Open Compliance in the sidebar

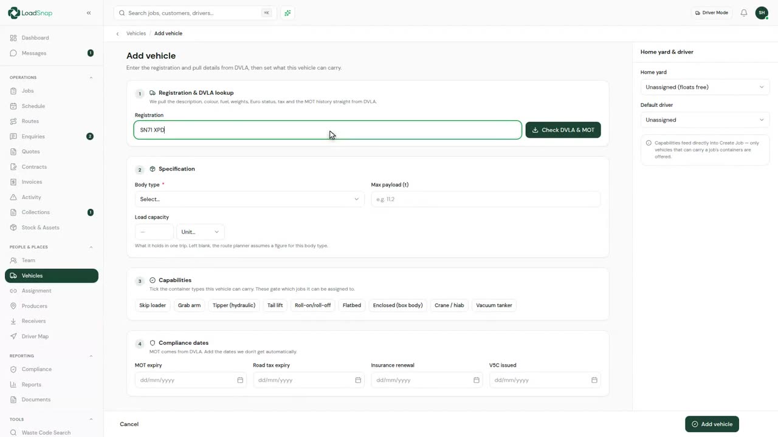[52, 369]
